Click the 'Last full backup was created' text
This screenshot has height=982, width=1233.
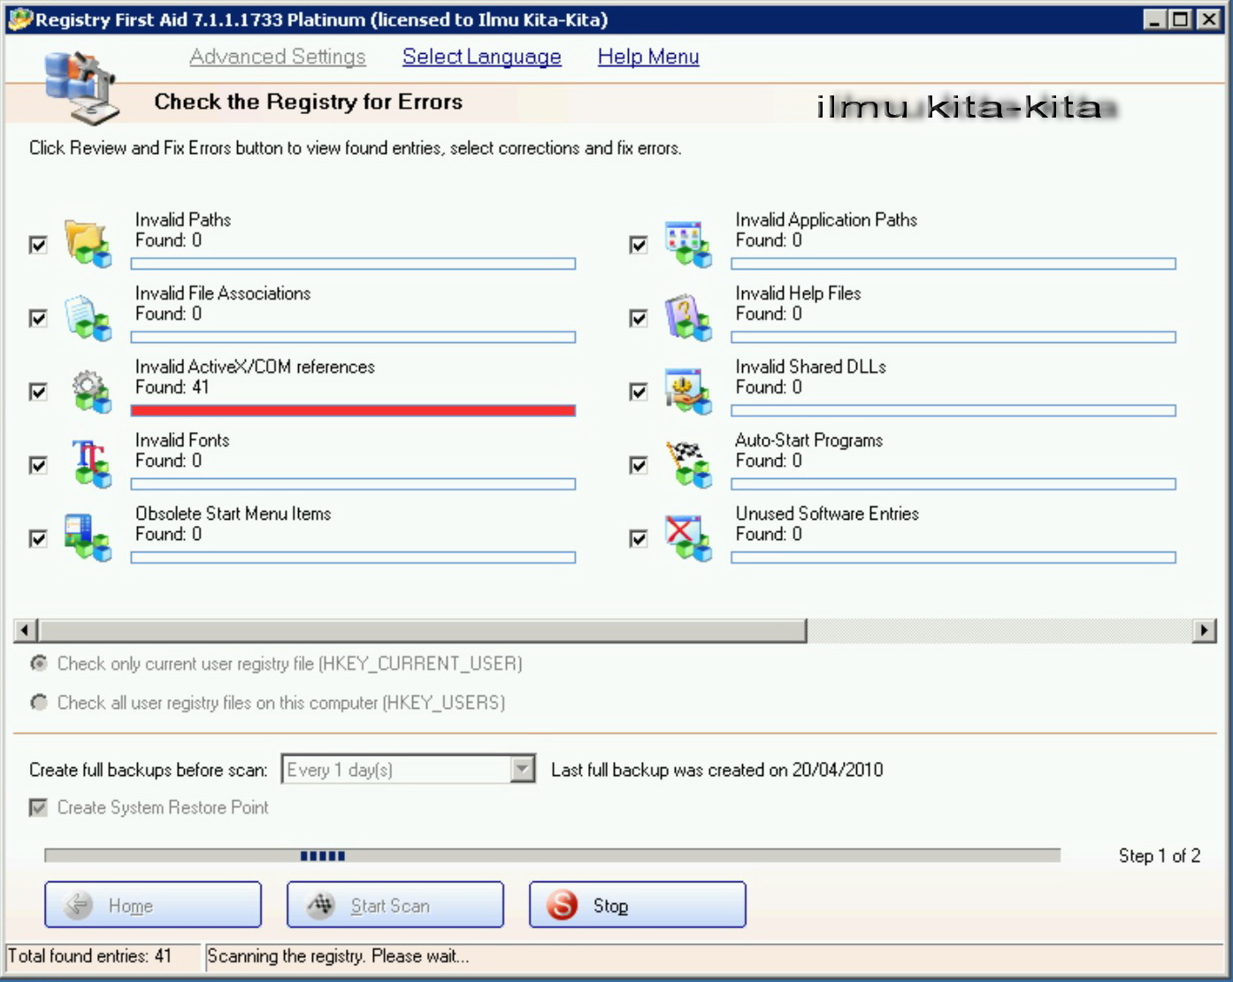tap(717, 770)
